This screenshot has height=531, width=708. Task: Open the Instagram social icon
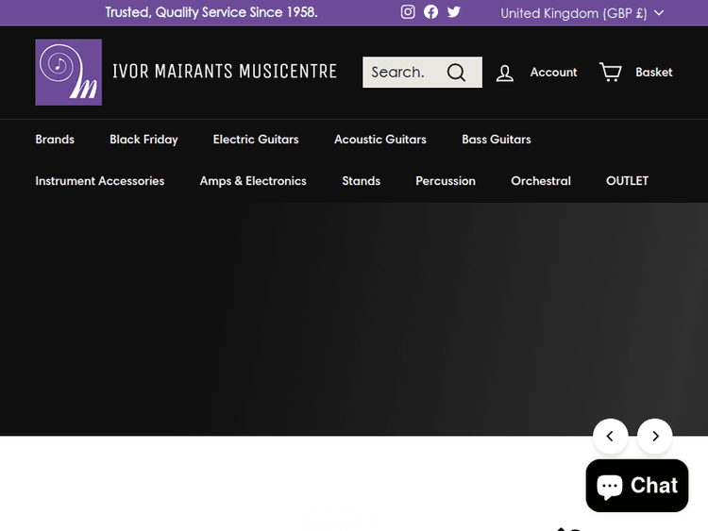(x=408, y=12)
